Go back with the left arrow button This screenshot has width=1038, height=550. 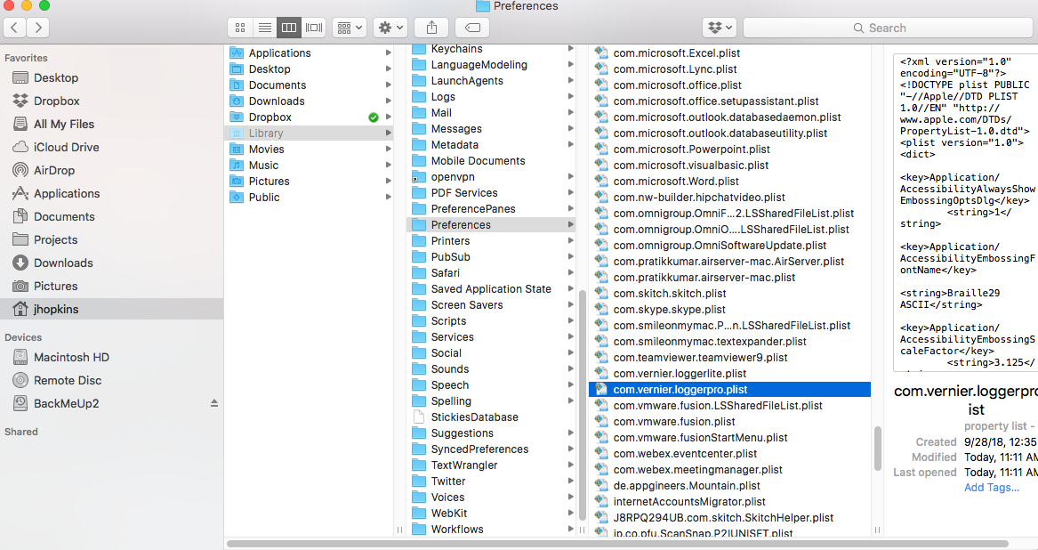(x=14, y=28)
